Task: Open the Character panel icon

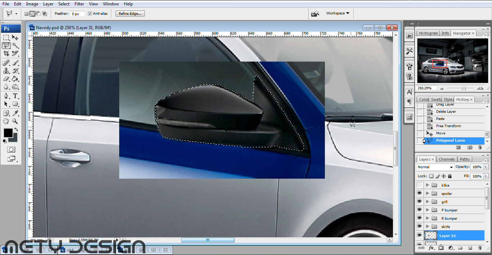Action: pyautogui.click(x=410, y=92)
